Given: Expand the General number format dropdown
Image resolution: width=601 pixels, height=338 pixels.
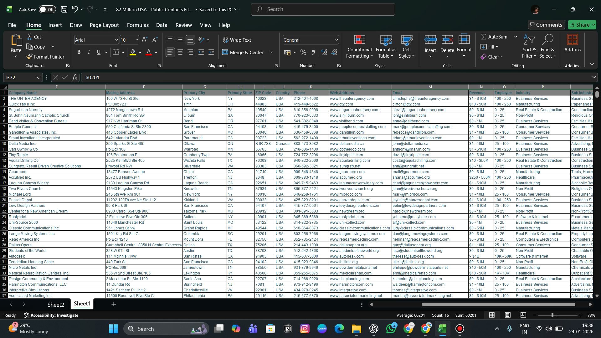Looking at the screenshot, I should click(336, 40).
